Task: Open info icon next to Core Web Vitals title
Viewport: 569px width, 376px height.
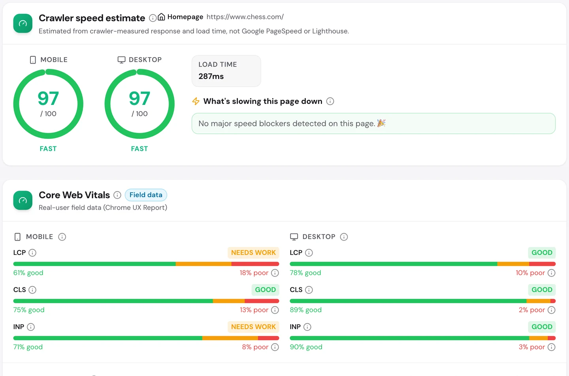Action: point(117,195)
